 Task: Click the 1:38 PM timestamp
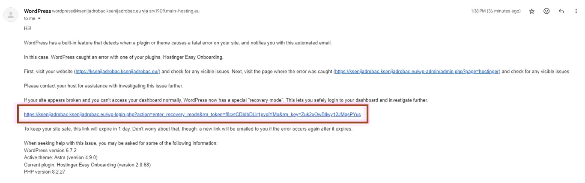pos(495,11)
